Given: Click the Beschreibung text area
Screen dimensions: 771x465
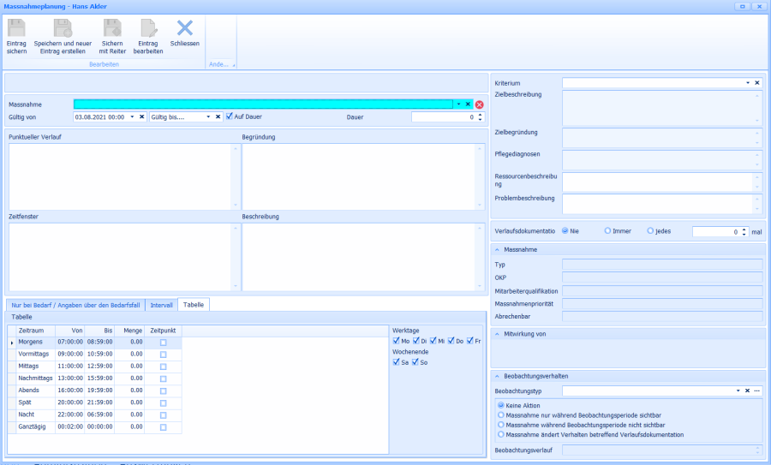Looking at the screenshot, I should tap(363, 257).
